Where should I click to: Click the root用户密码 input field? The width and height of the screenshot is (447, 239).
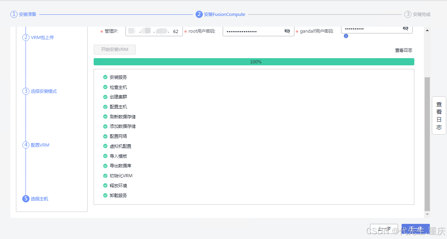[x=258, y=31]
